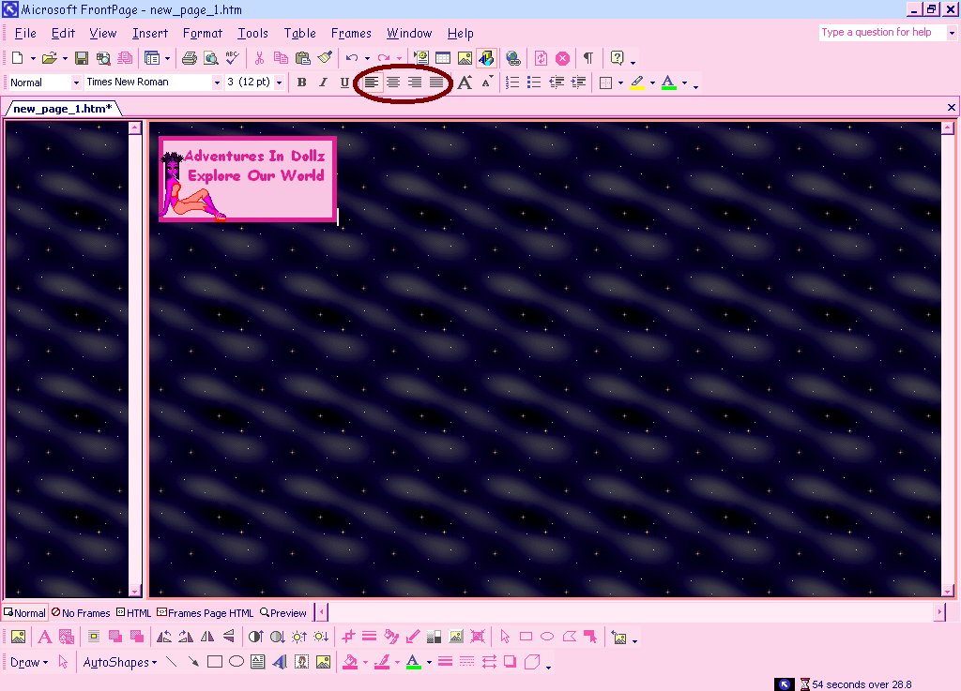
Task: Toggle Underline formatting
Action: [x=344, y=82]
